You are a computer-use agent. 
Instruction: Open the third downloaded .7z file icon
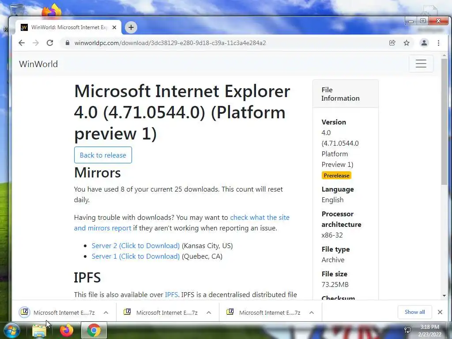(230, 312)
